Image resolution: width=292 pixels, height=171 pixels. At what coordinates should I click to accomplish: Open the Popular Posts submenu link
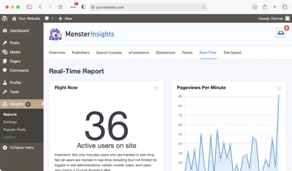point(14,130)
